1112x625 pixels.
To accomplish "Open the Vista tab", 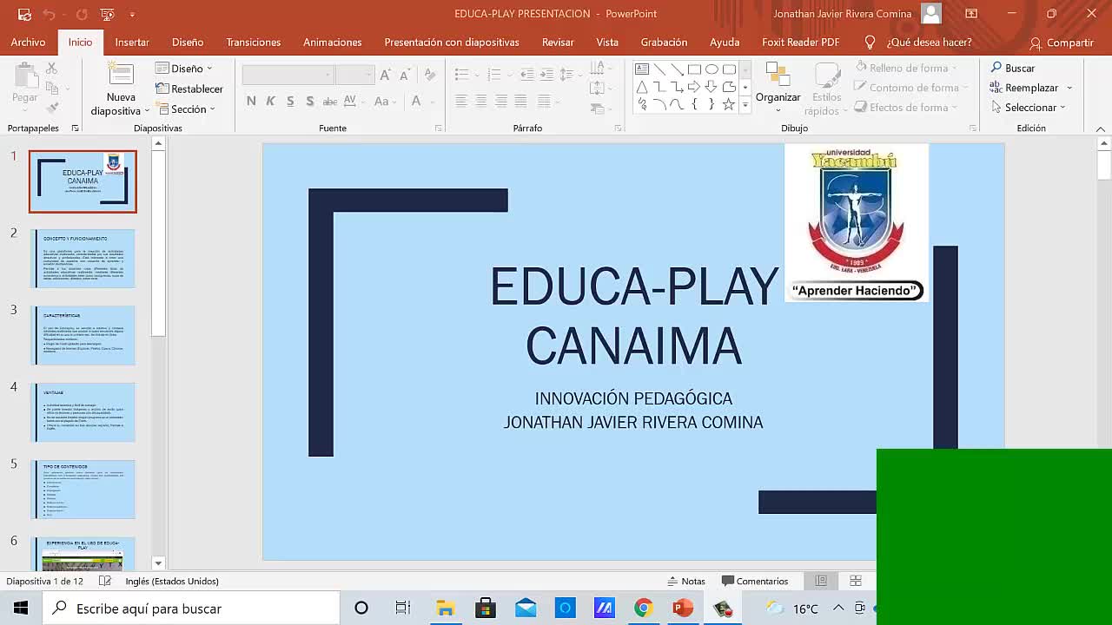I will [607, 42].
